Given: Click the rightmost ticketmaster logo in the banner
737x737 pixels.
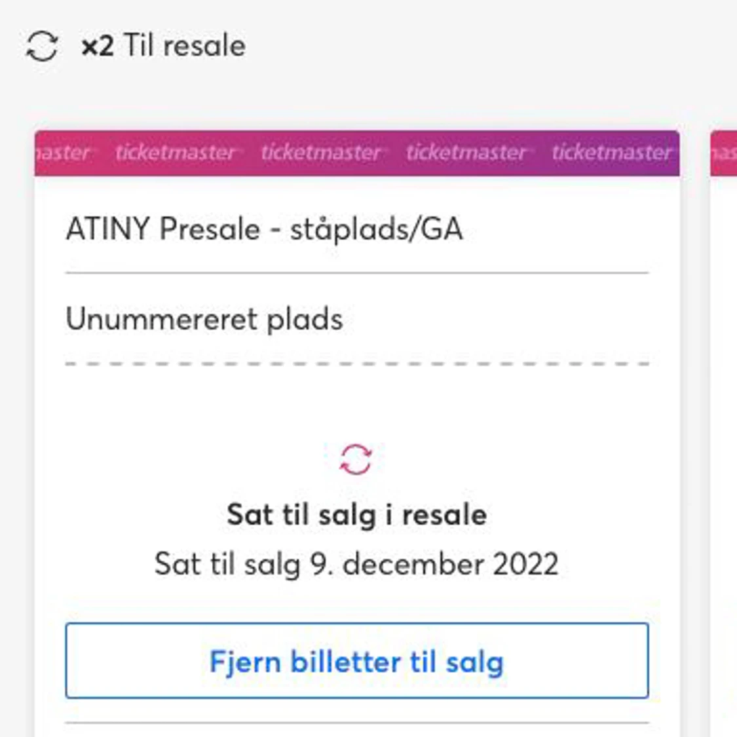Looking at the screenshot, I should (612, 153).
